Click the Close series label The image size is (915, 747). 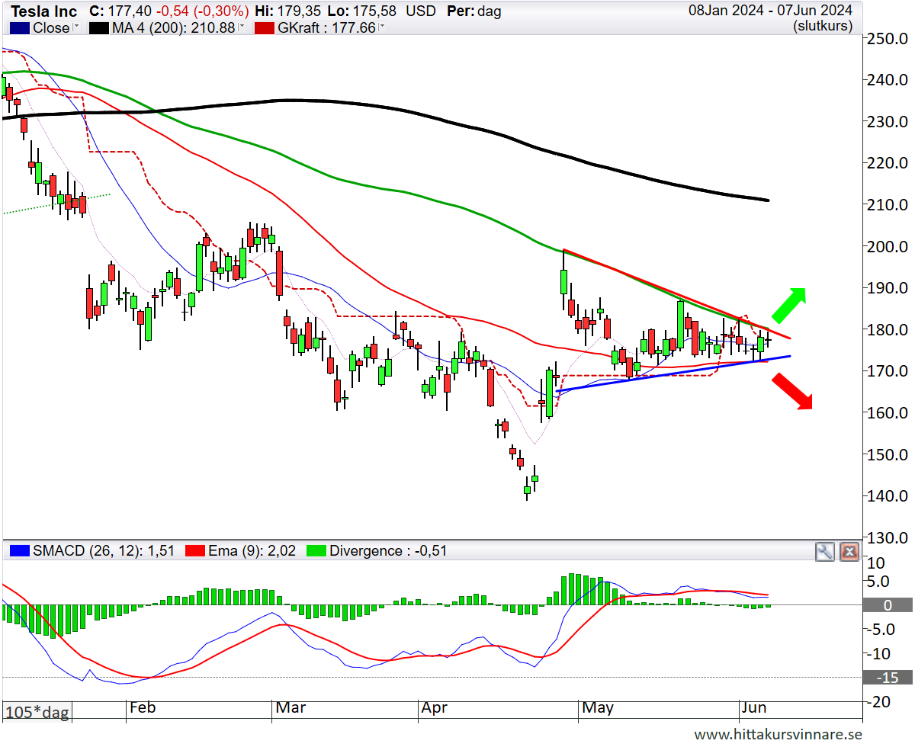tap(51, 27)
